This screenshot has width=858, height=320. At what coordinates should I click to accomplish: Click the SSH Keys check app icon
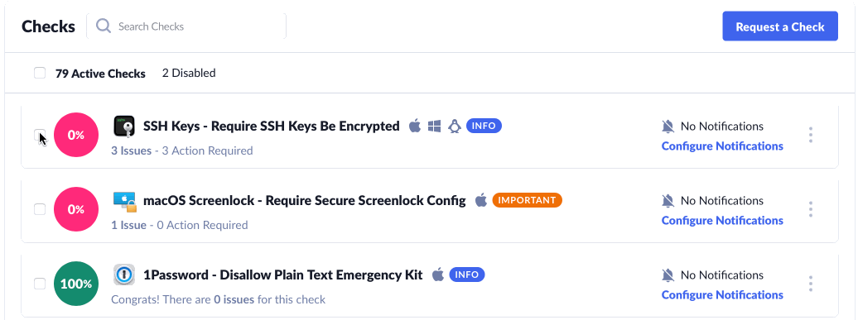tap(124, 127)
